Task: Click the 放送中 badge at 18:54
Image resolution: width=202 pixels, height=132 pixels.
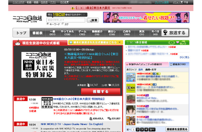Action: (21, 124)
